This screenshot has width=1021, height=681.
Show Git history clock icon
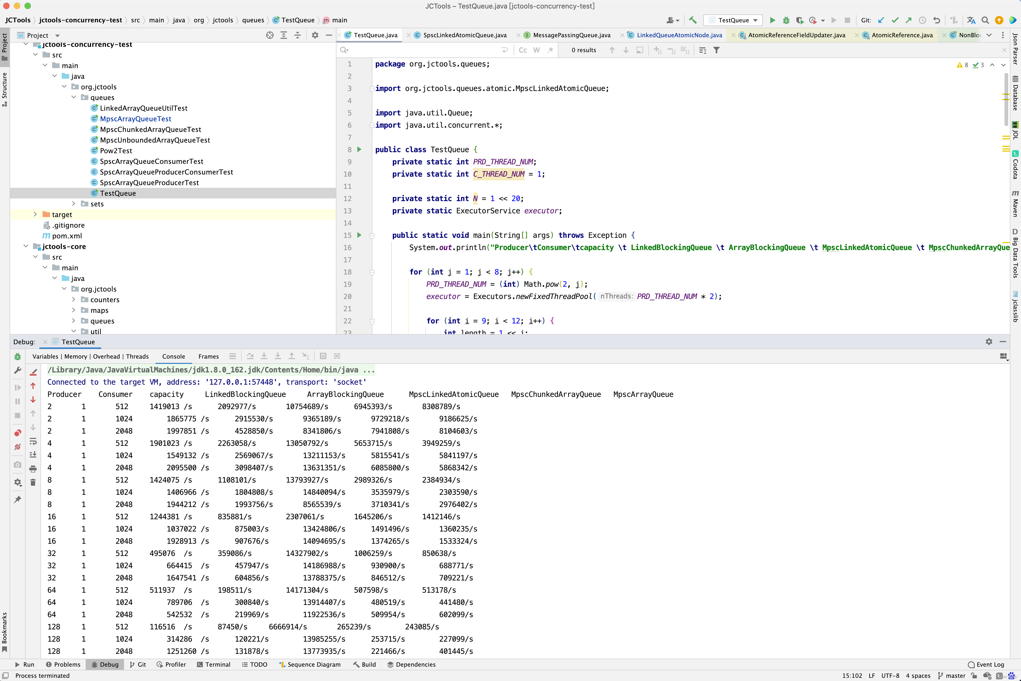[x=922, y=20]
